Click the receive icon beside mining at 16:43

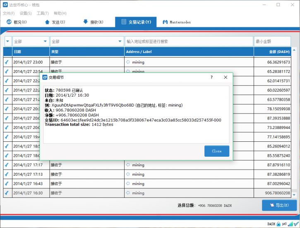point(128,183)
